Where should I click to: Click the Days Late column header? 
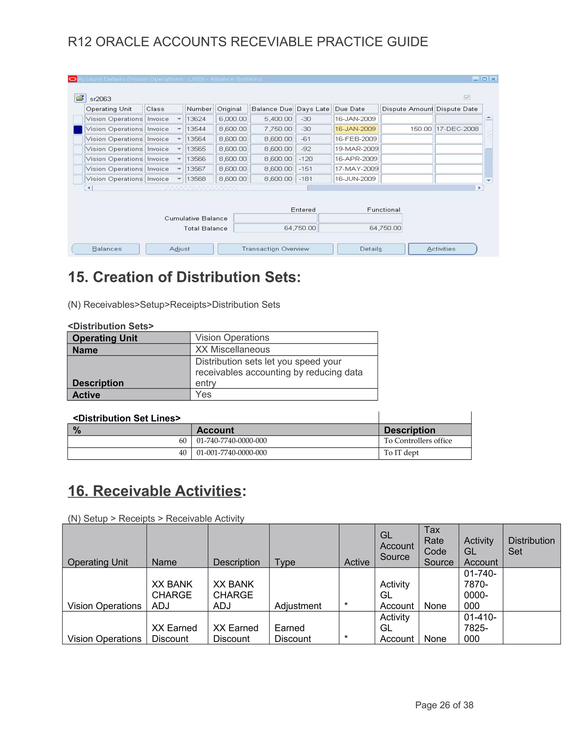pos(313,109)
